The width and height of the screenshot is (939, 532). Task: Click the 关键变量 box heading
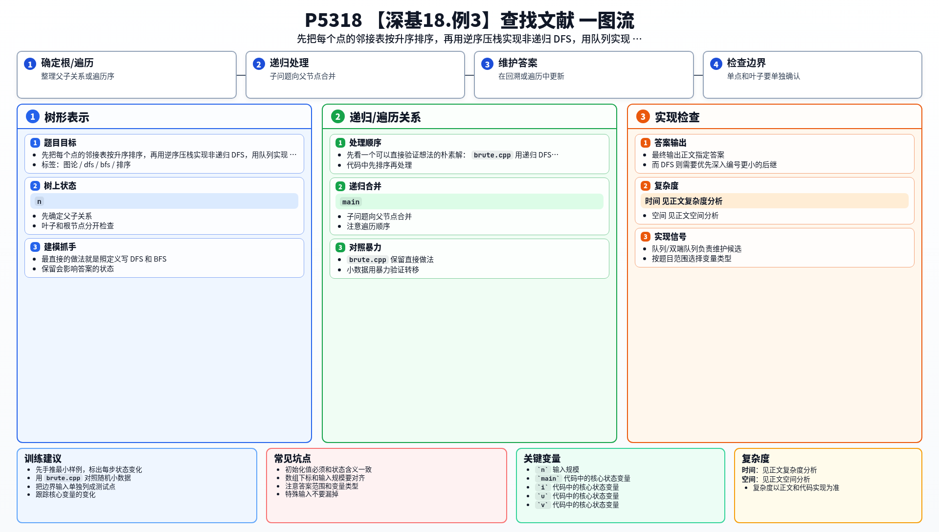tap(542, 459)
